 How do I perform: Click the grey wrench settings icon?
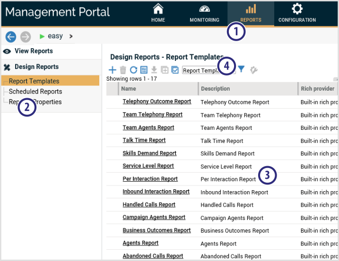[253, 70]
